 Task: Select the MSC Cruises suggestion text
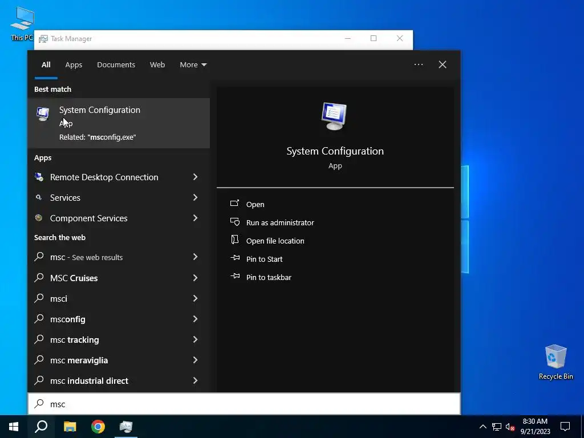point(74,278)
